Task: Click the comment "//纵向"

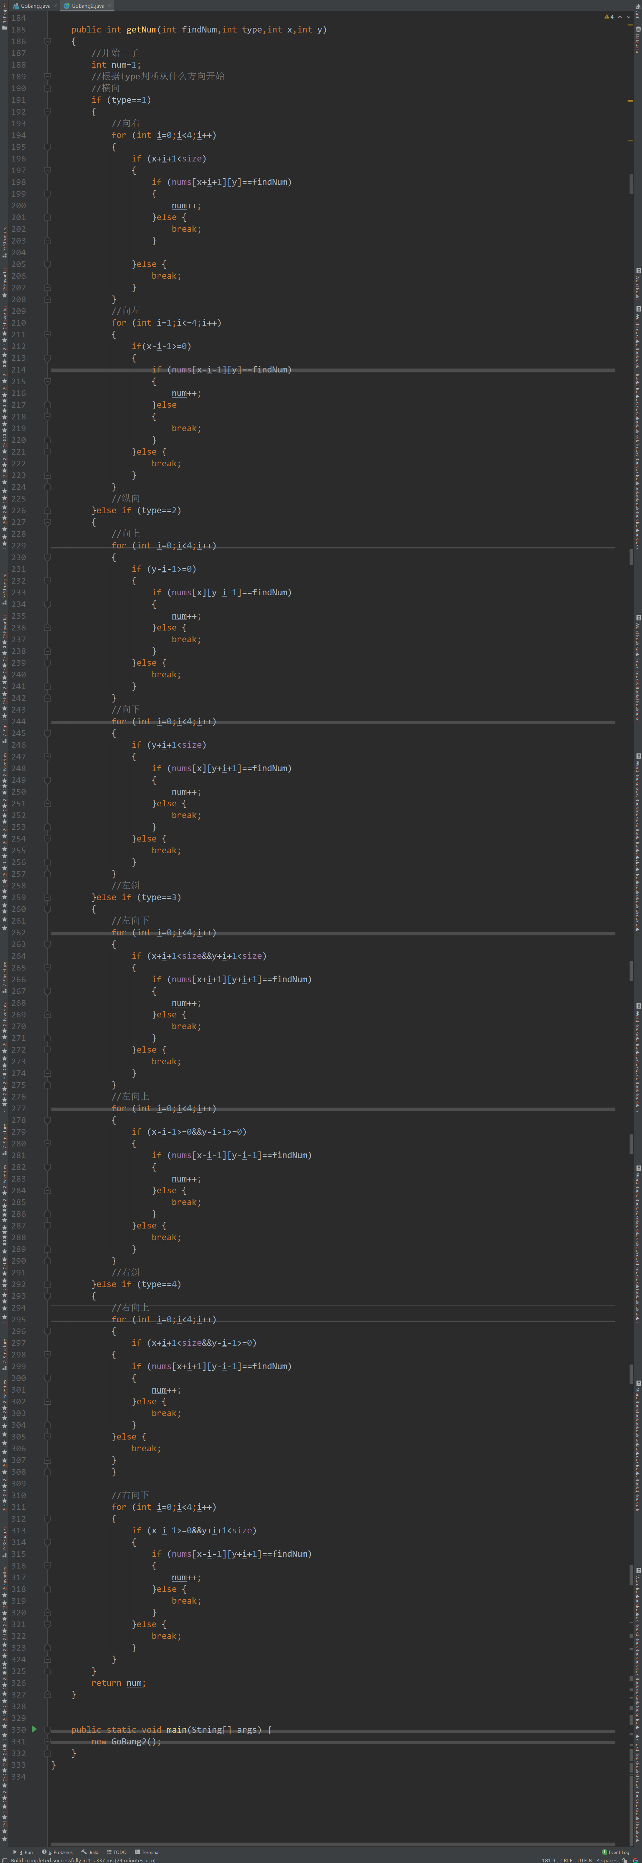Action: (126, 498)
